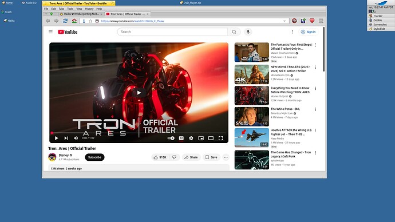This screenshot has height=222, width=395.
Task: Click the YouTube voice search microphone
Action: tap(248, 31)
